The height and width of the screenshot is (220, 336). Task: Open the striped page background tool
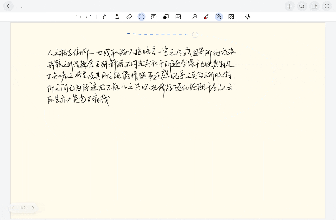click(x=231, y=17)
